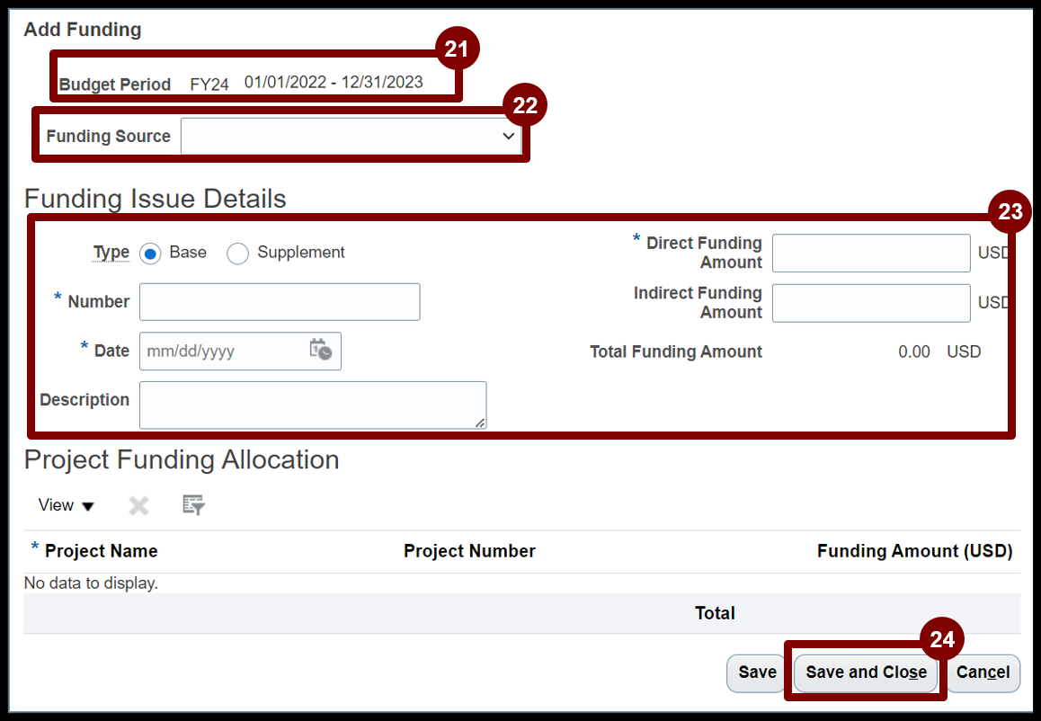The height and width of the screenshot is (721, 1041).
Task: Click the delete X icon in allocation toolbar
Action: pos(138,505)
